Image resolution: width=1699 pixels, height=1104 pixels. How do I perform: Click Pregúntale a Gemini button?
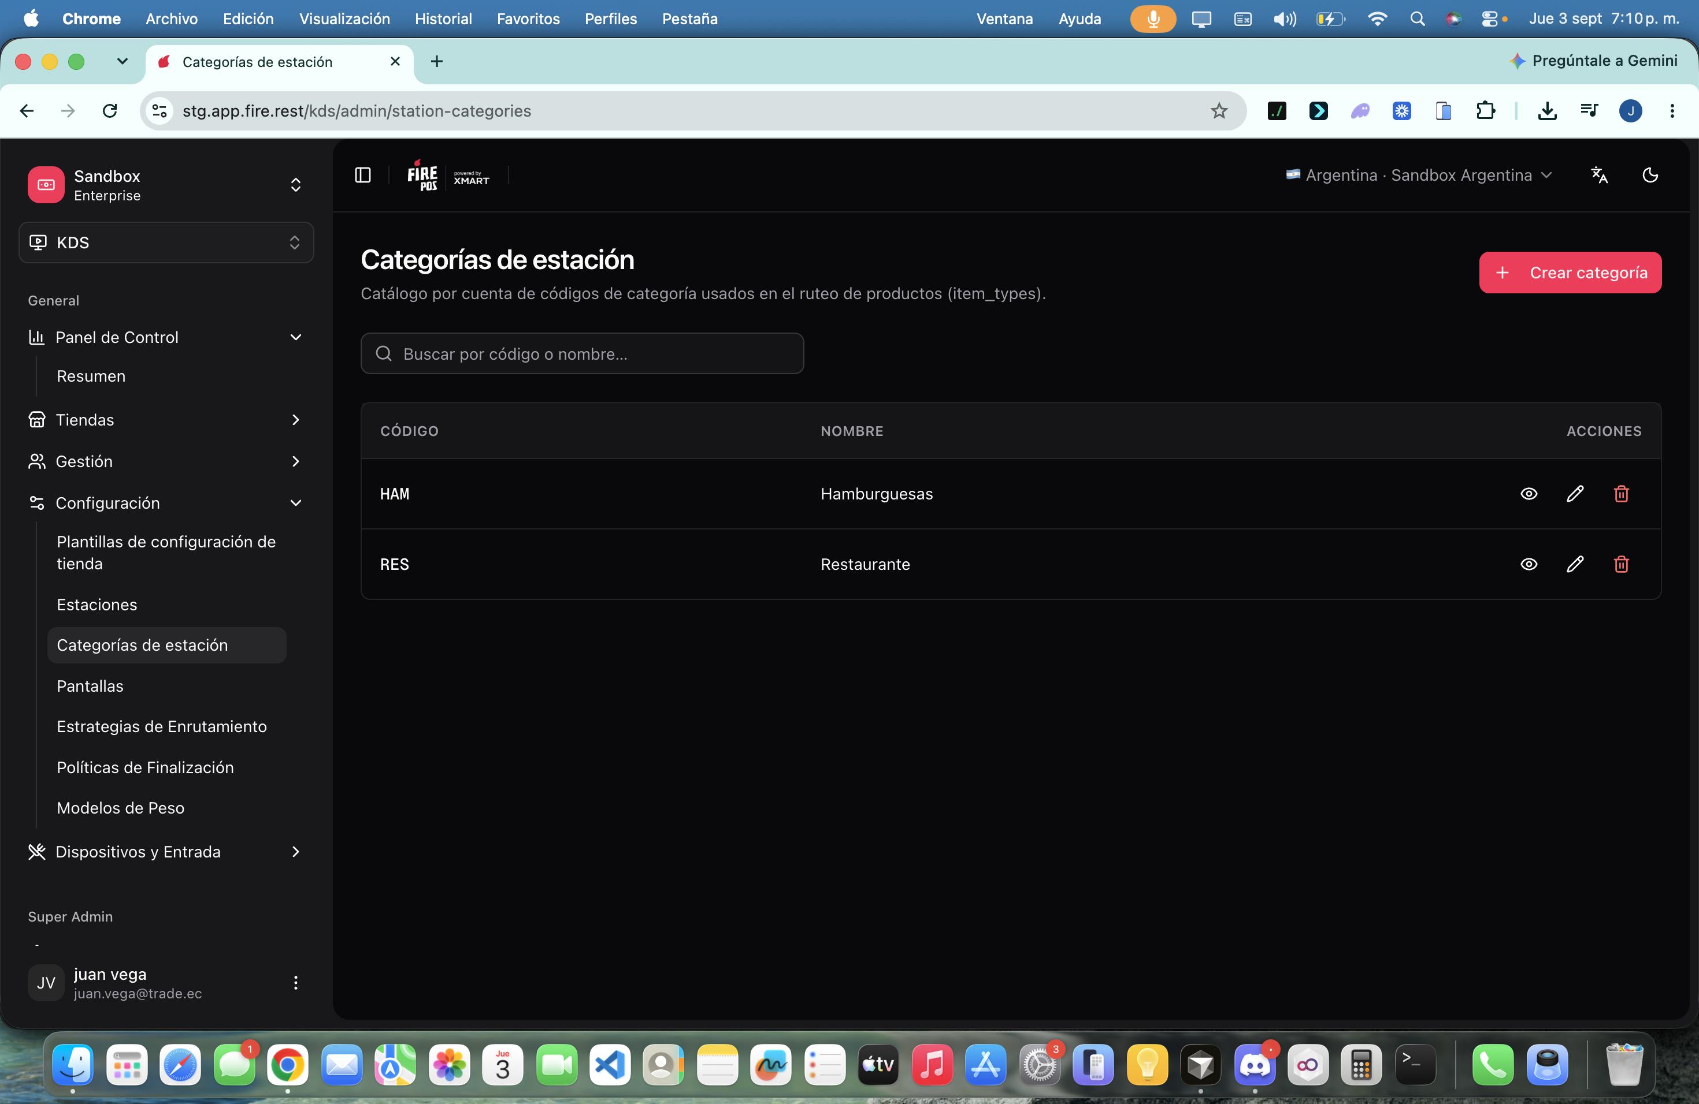click(1593, 61)
